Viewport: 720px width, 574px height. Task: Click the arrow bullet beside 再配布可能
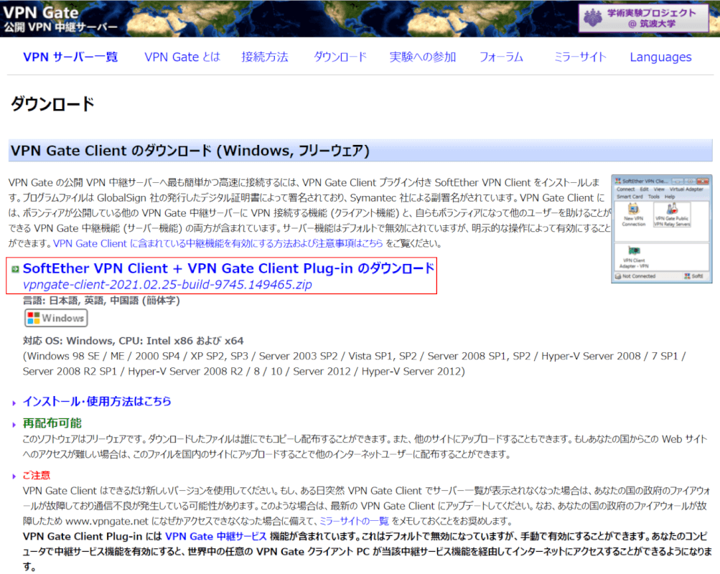click(x=14, y=425)
